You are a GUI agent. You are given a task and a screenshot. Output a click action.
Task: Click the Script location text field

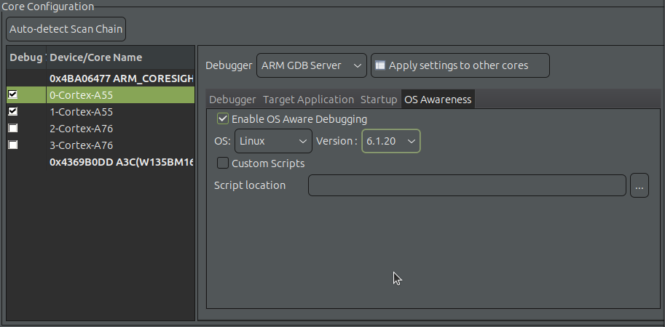pos(466,185)
